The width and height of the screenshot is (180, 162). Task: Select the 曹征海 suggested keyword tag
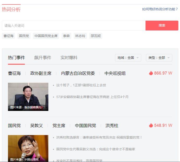(9, 36)
